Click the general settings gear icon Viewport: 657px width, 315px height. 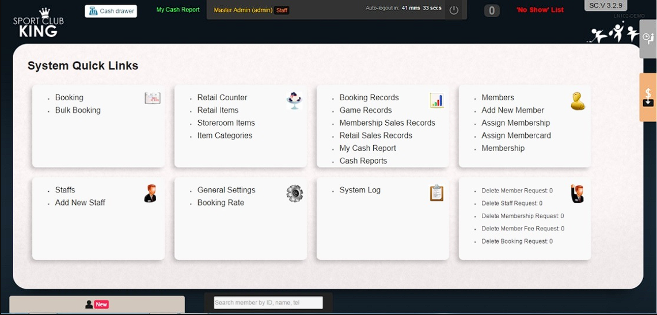[x=294, y=193]
